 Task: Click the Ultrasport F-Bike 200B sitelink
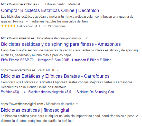coord(53,60)
